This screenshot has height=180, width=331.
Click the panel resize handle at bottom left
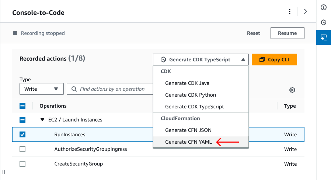[4, 172]
